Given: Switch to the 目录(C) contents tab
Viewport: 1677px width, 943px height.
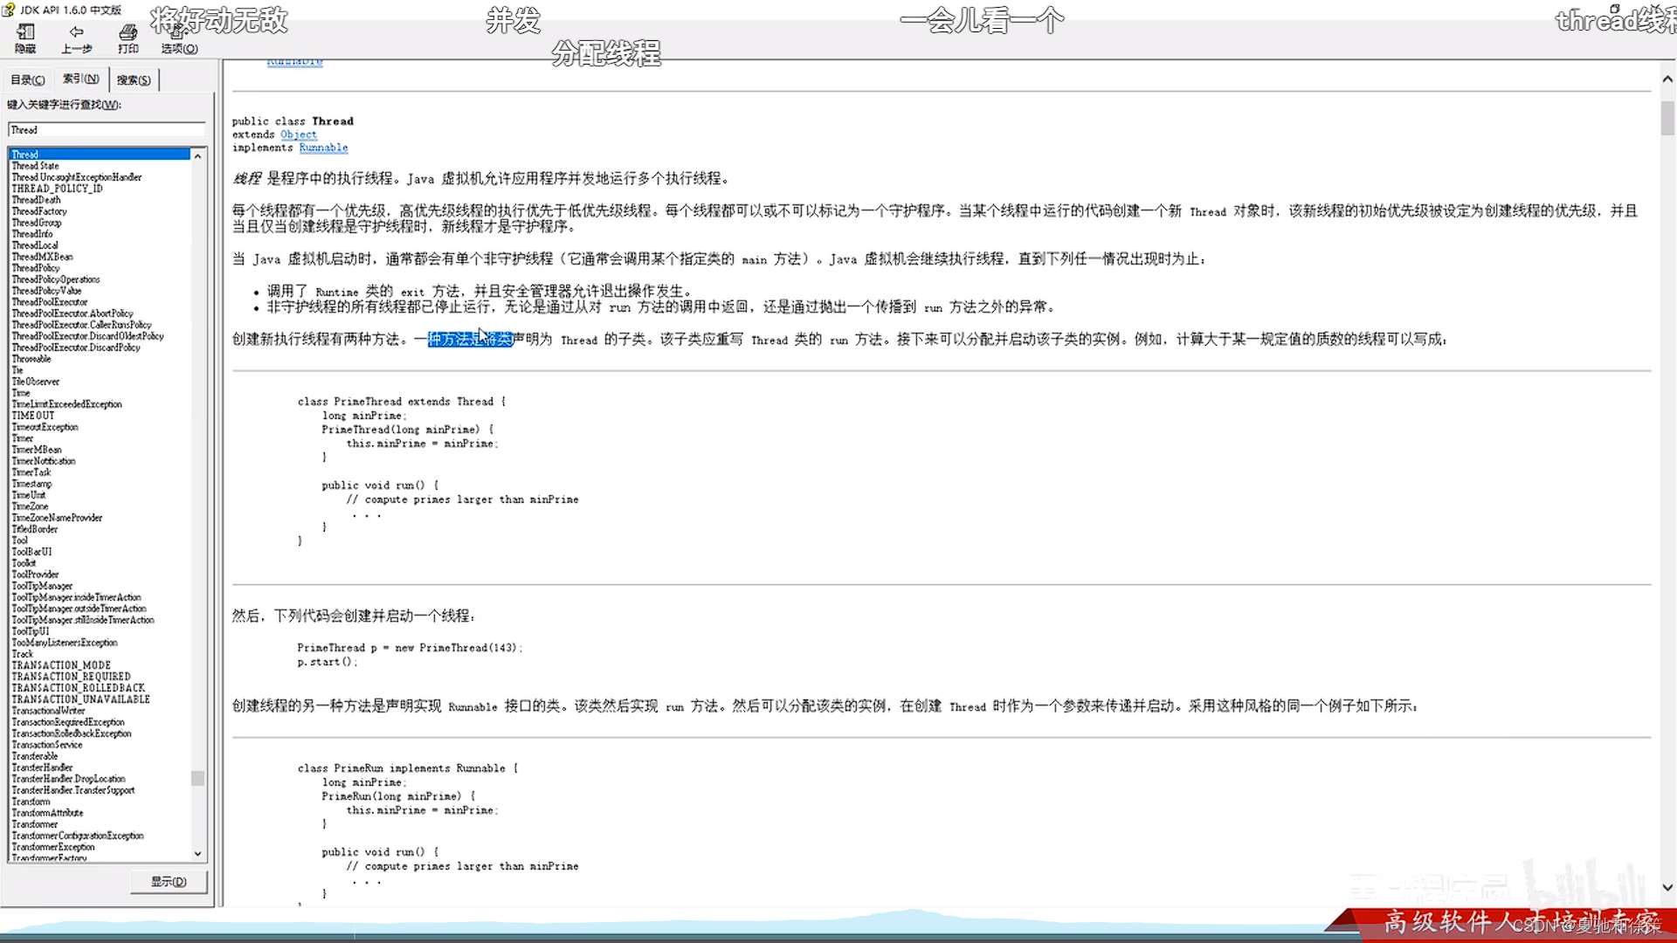Looking at the screenshot, I should tap(27, 79).
